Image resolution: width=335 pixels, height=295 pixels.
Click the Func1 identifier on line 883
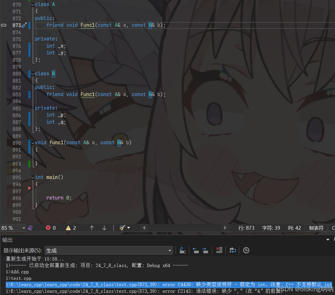87,94
